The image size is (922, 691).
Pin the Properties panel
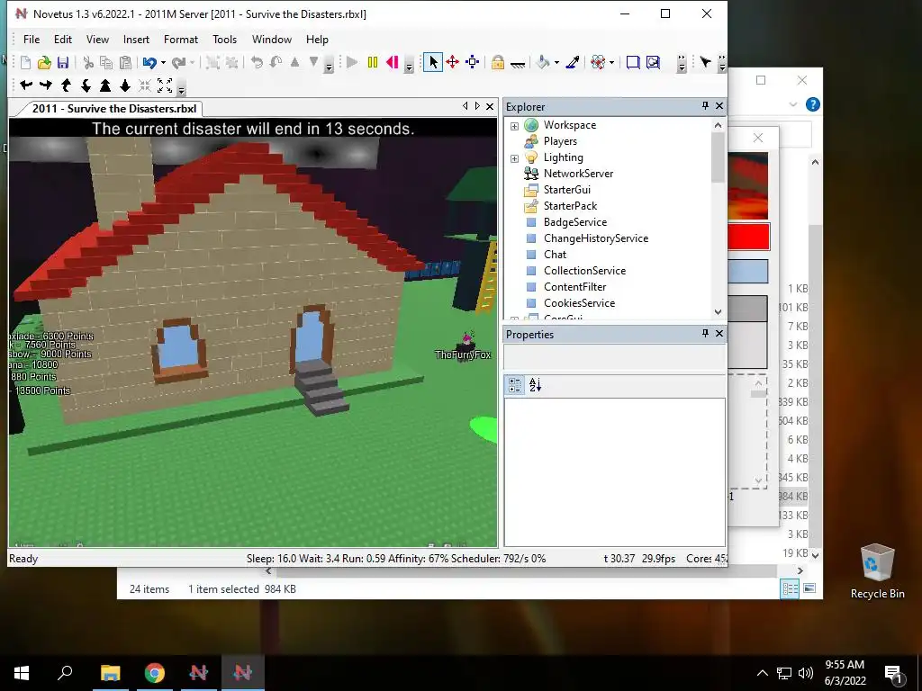[705, 333]
